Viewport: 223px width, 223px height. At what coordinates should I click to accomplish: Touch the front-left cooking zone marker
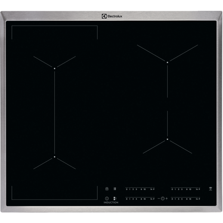(x=54, y=157)
